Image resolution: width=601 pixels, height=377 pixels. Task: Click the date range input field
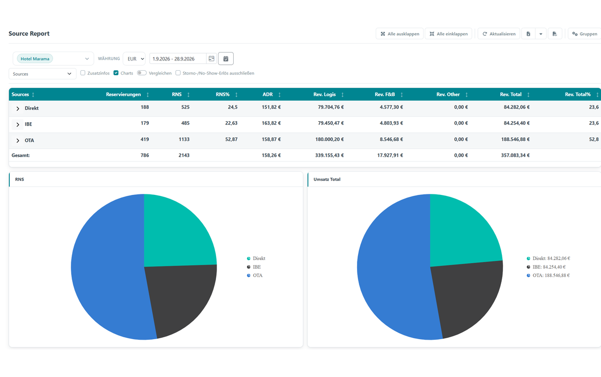tap(178, 59)
